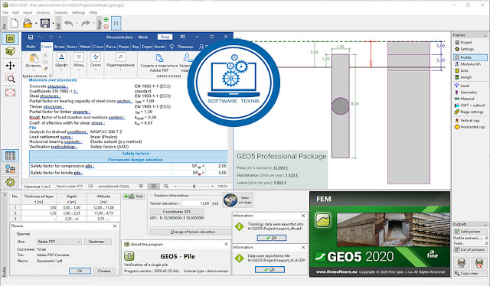Open the Analysis menu in GEO5
This screenshot has height=286, width=490.
click(x=43, y=12)
